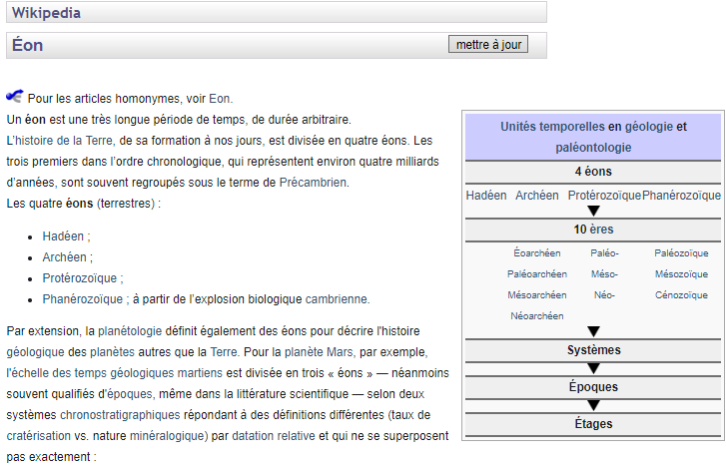Select Hadéen in the bulleted list
Image resolution: width=726 pixels, height=468 pixels.
[x=64, y=236]
